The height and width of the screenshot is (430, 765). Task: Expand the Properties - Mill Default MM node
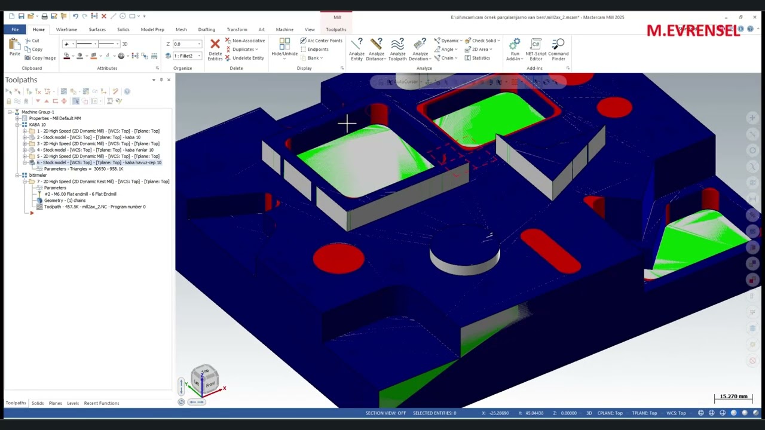(x=18, y=118)
